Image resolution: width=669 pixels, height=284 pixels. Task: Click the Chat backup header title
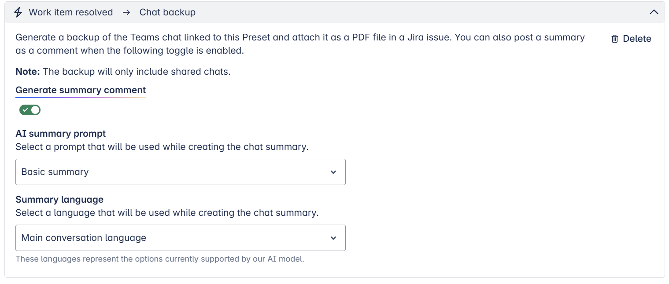pos(167,12)
